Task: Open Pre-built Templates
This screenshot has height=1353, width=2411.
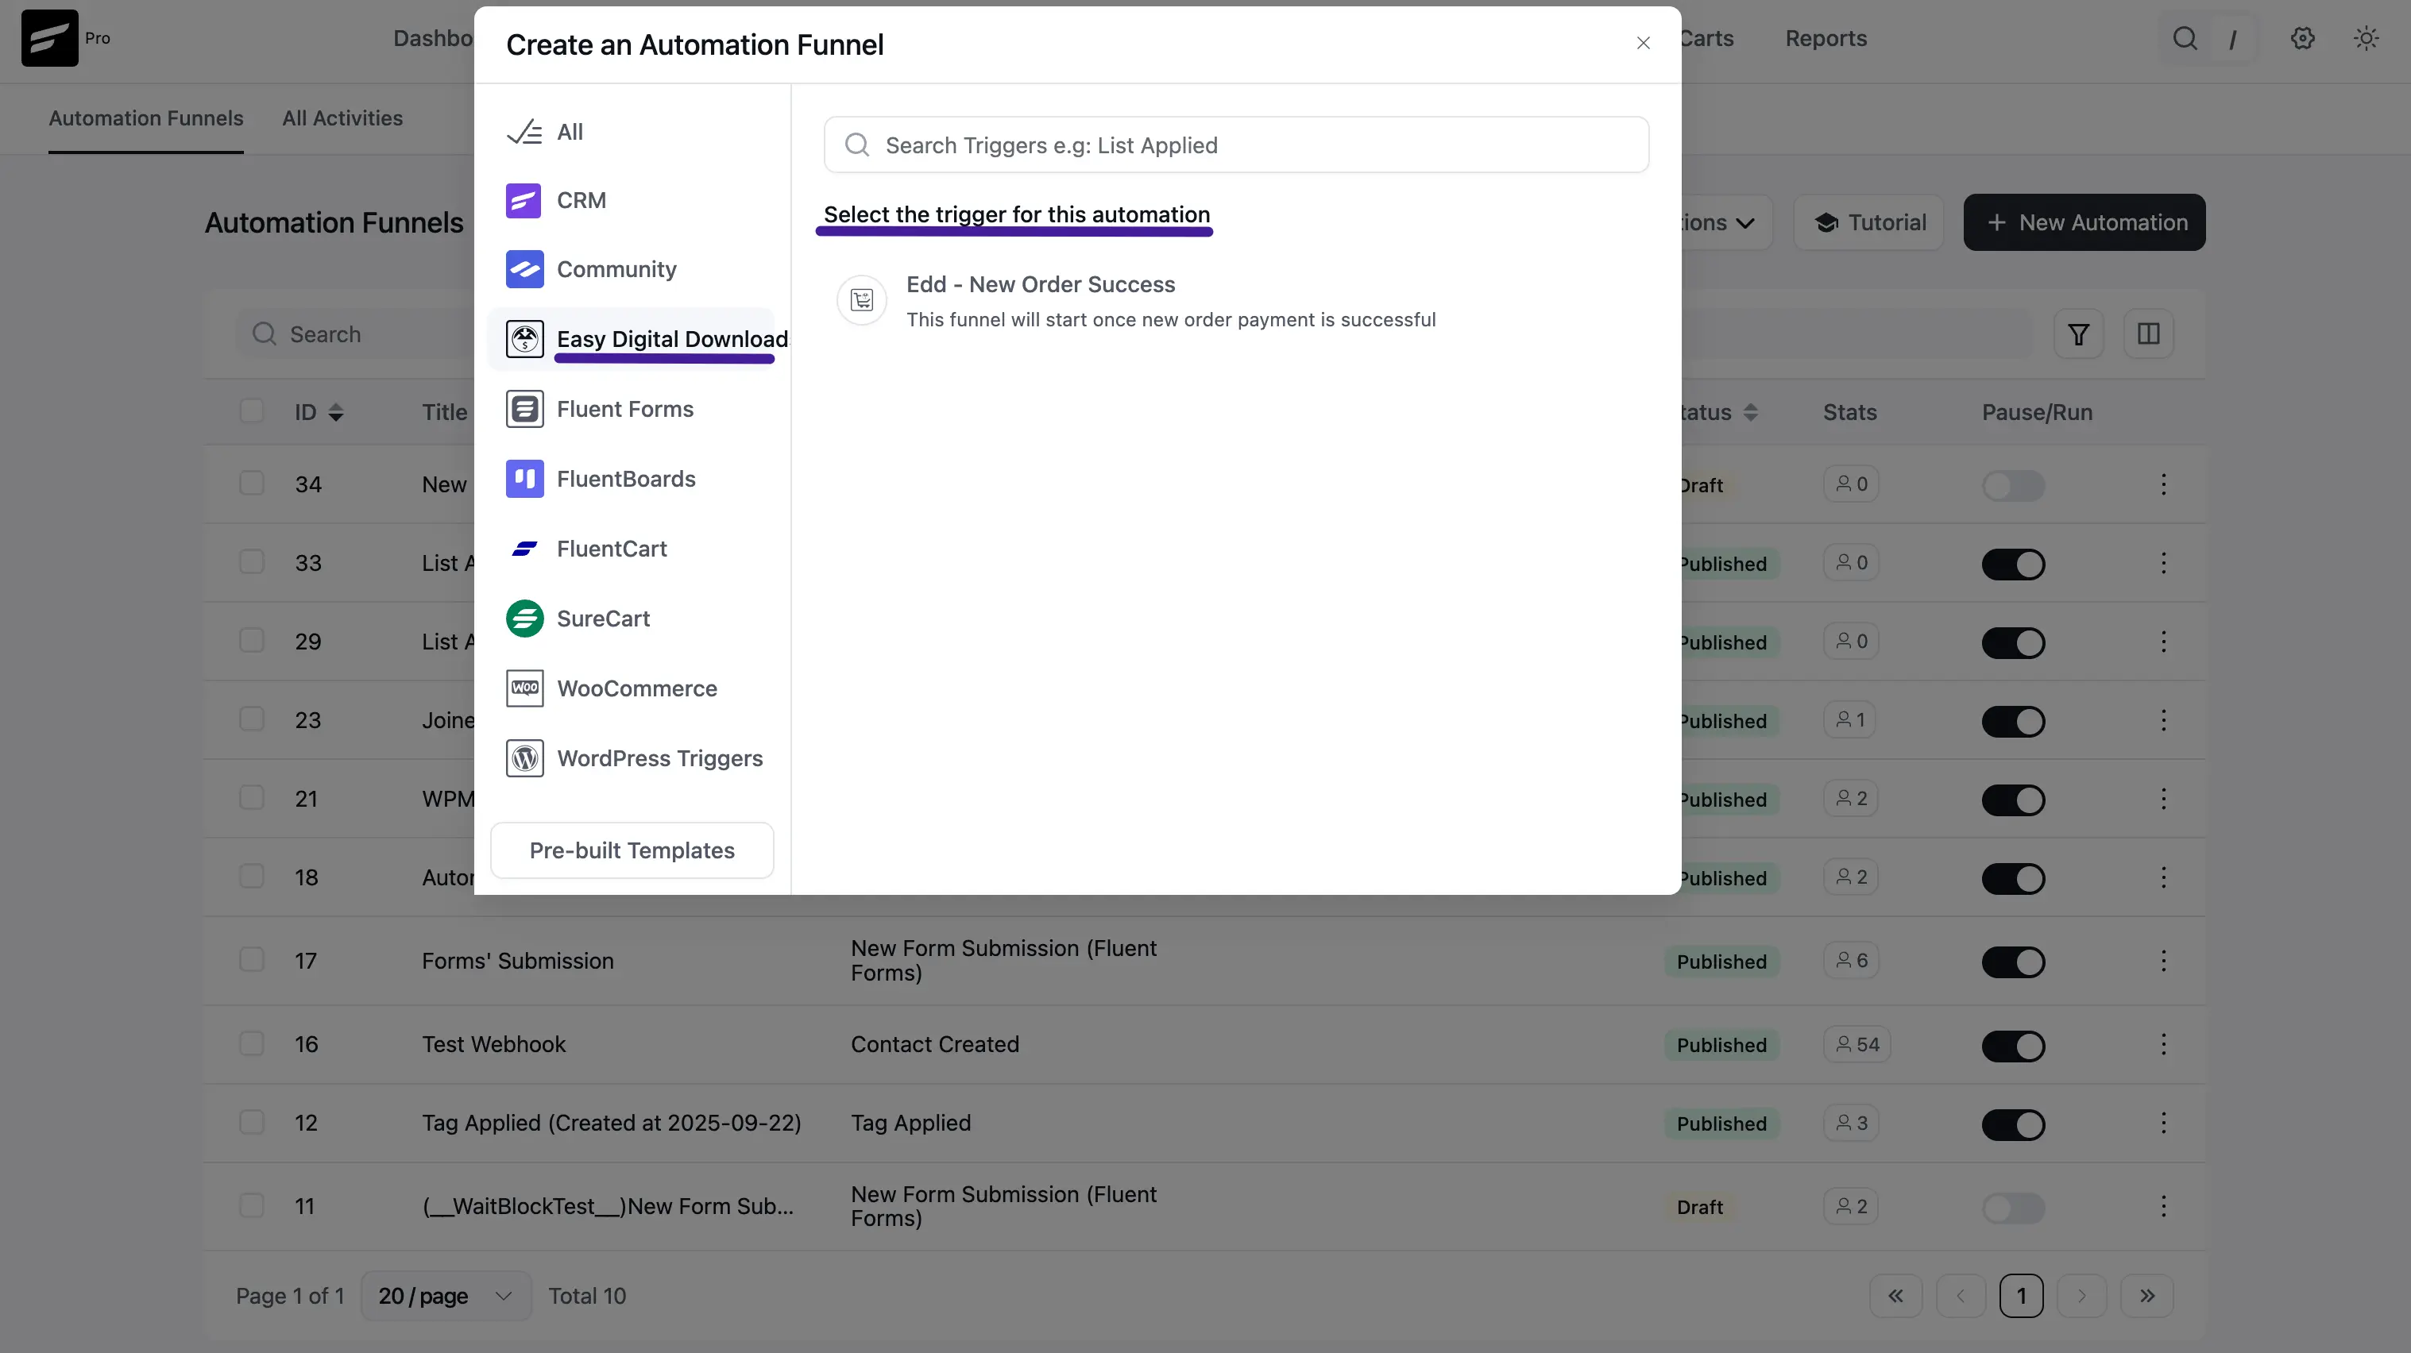Action: tap(632, 850)
